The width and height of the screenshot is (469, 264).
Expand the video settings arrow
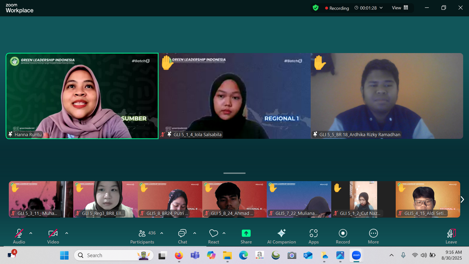(x=67, y=233)
